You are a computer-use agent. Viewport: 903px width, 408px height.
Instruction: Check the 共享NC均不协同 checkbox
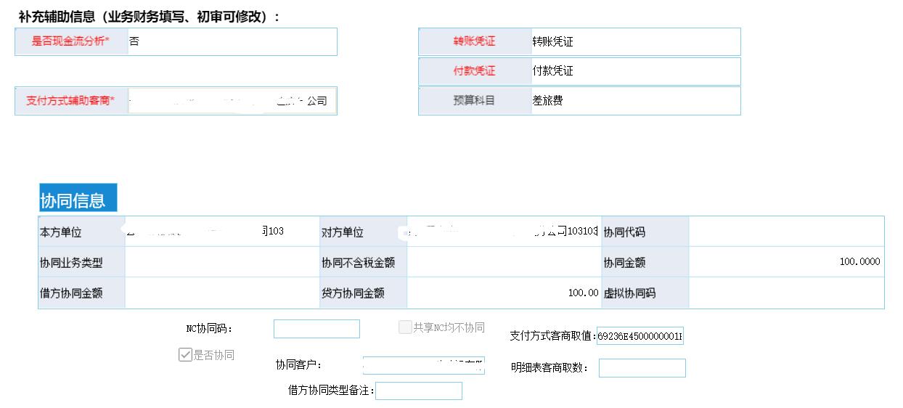(x=405, y=327)
